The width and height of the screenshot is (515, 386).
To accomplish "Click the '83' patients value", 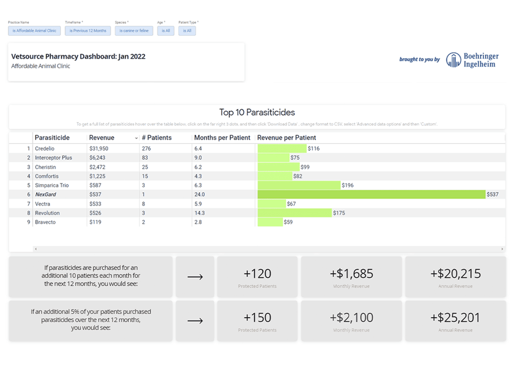I will point(145,158).
